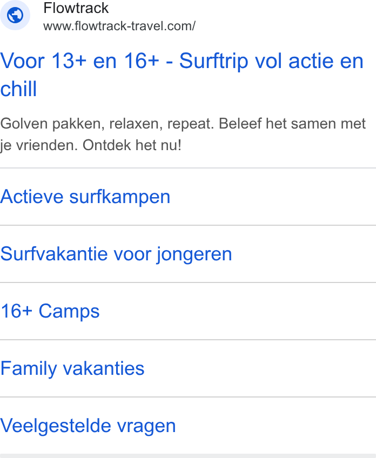
Task: Click the word 'chill' in the headline
Action: coord(18,89)
